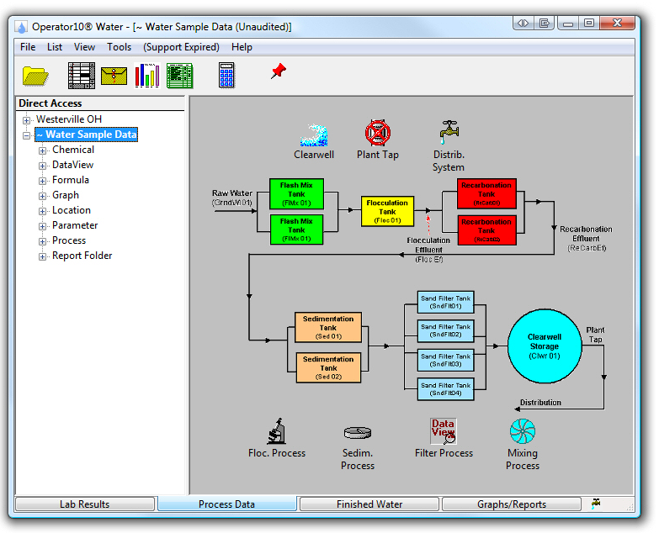
Task: Click Sand Filter Tank (SndFlt03)
Action: coord(445,360)
